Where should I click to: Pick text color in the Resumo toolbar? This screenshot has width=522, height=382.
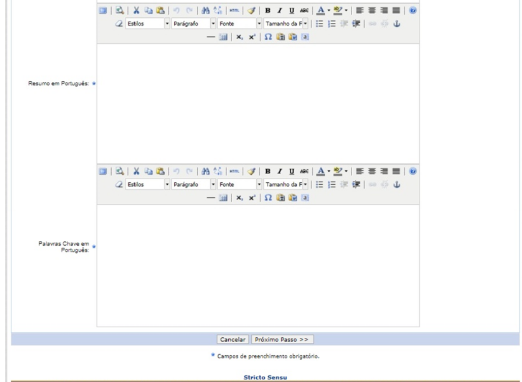(x=321, y=11)
